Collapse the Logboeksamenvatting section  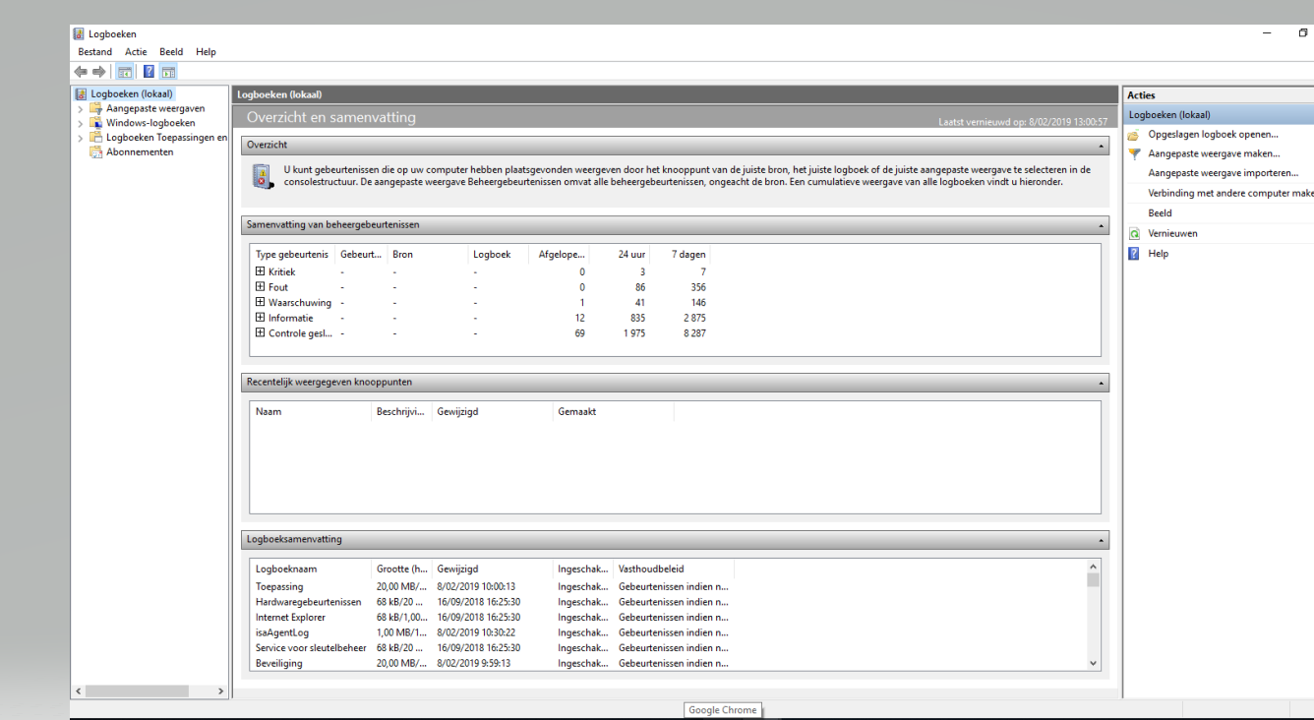tap(1101, 540)
